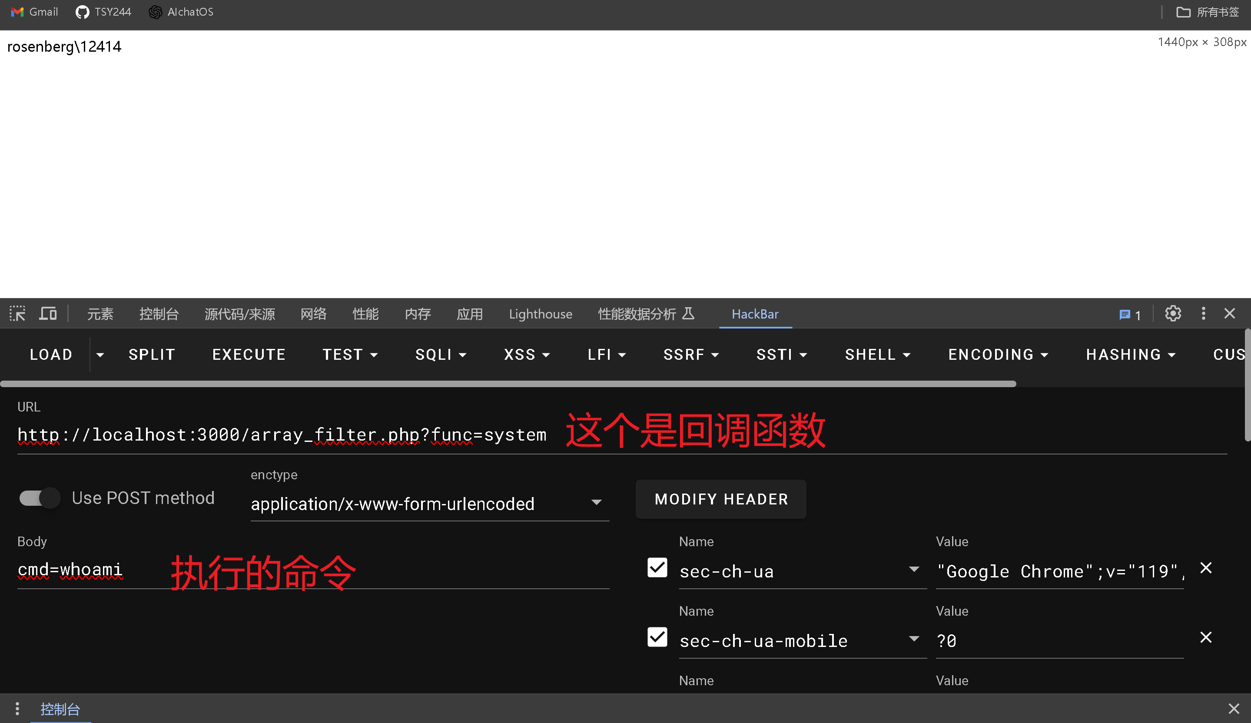Switch to the Lighthouse tab

point(540,314)
